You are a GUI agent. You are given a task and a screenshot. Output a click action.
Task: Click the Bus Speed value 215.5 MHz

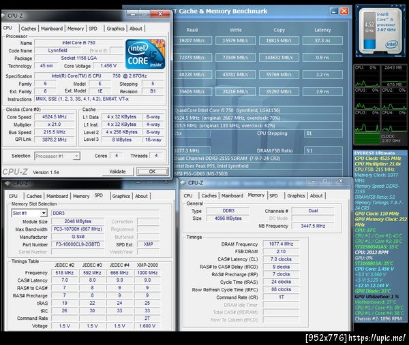(x=55, y=132)
